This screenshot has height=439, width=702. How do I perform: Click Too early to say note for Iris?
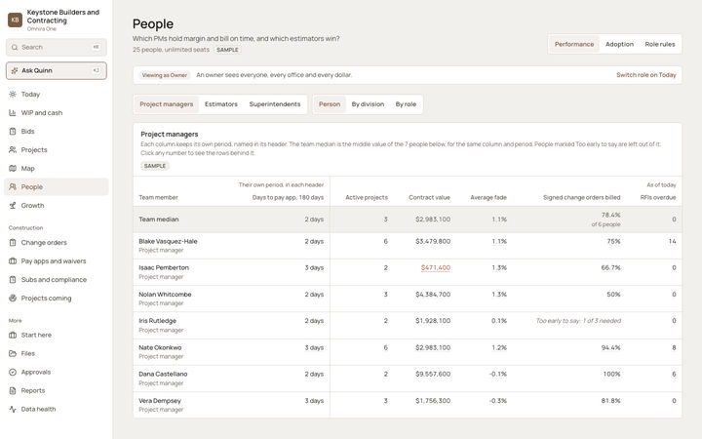click(x=578, y=321)
